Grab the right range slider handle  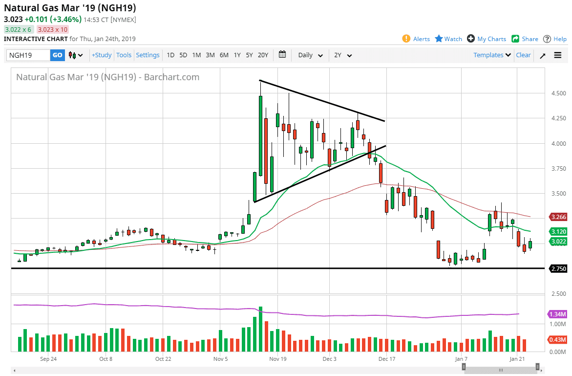coord(537,367)
